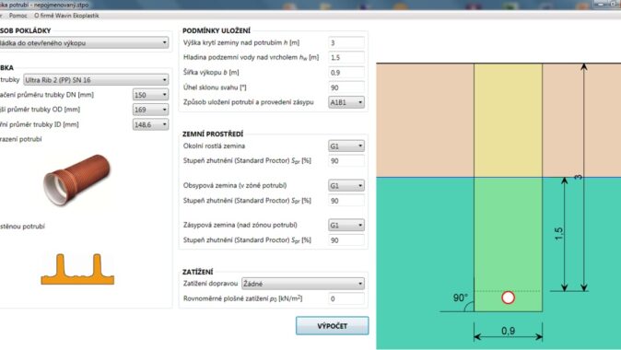
Task: Open the pipe type Ultra Rib 2 dropdown
Action: [96, 80]
